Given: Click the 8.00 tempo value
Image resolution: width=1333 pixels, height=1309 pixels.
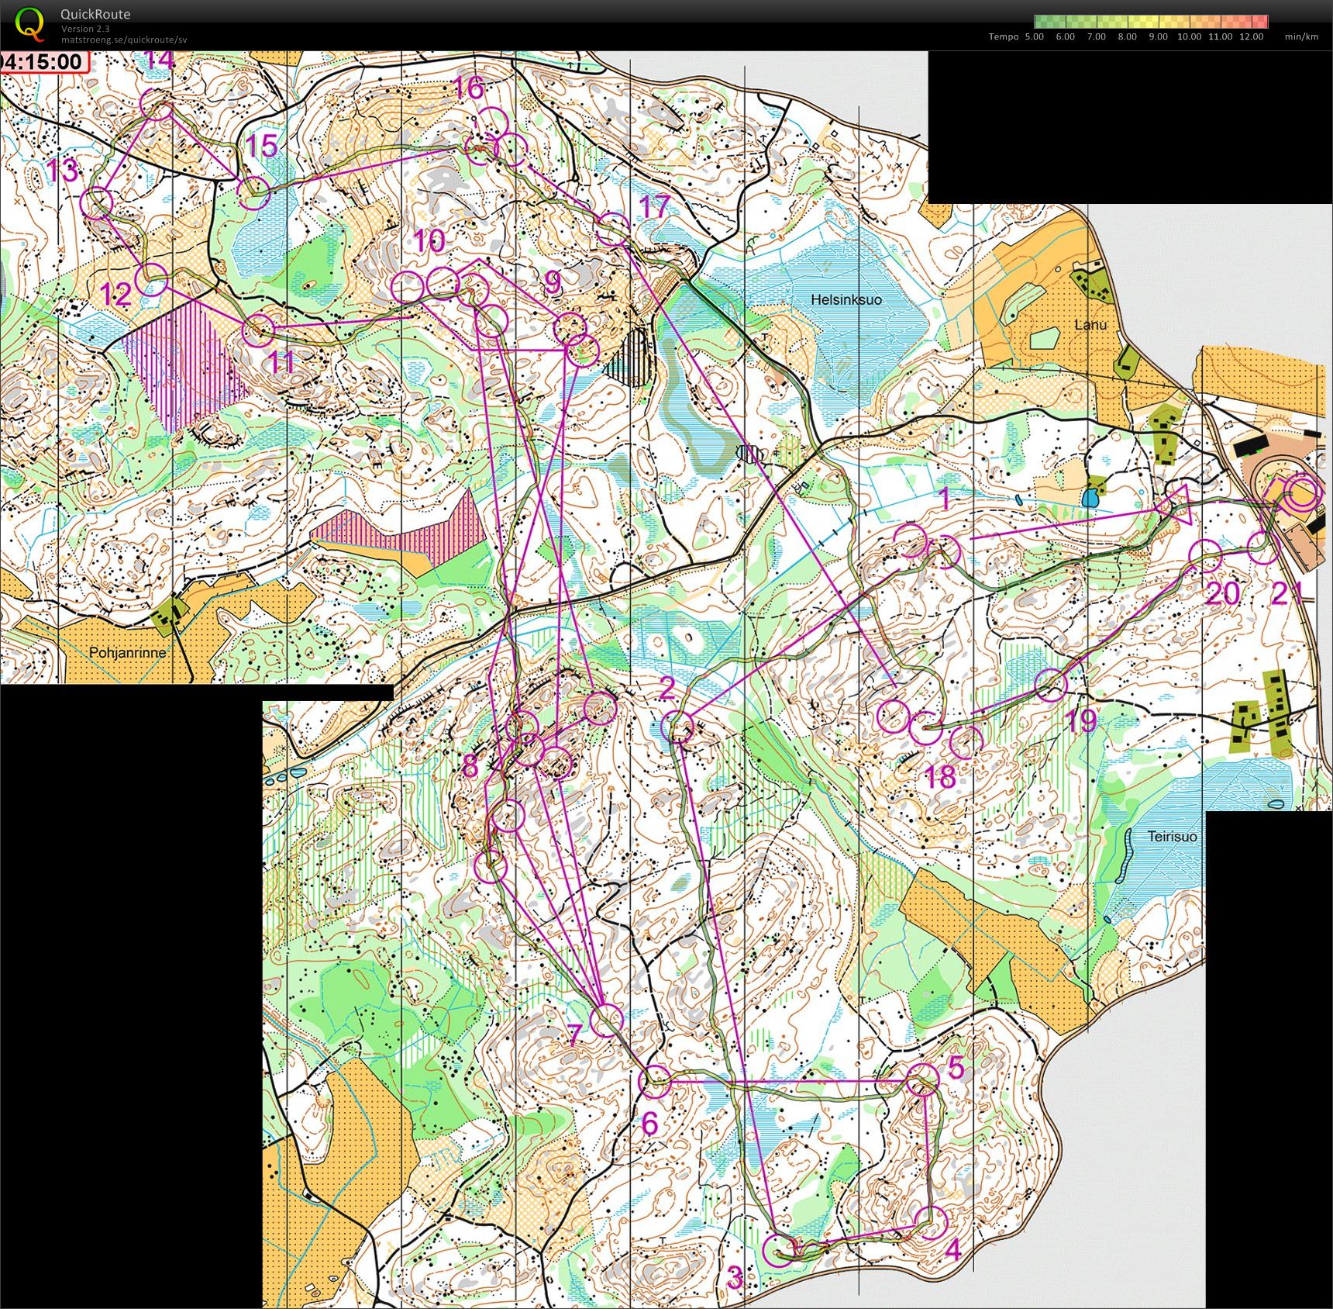Looking at the screenshot, I should (x=1128, y=36).
